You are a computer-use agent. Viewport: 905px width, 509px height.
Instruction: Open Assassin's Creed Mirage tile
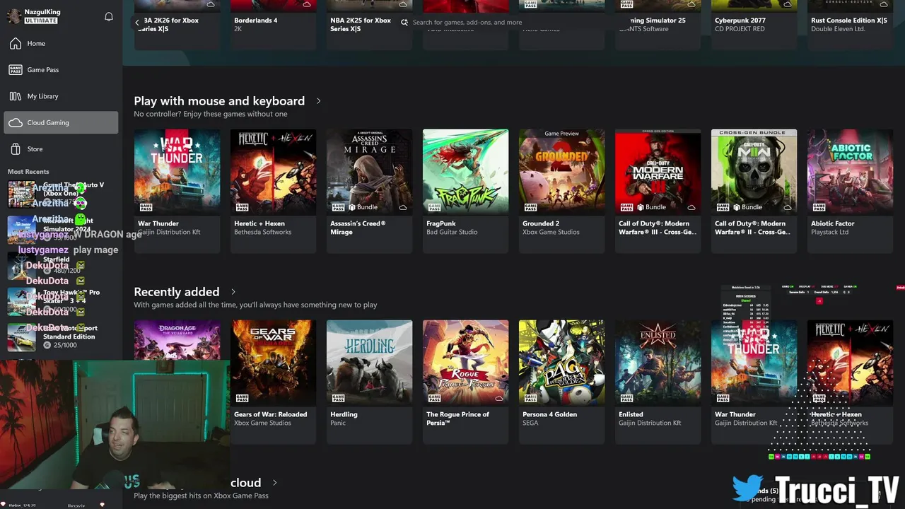(369, 191)
